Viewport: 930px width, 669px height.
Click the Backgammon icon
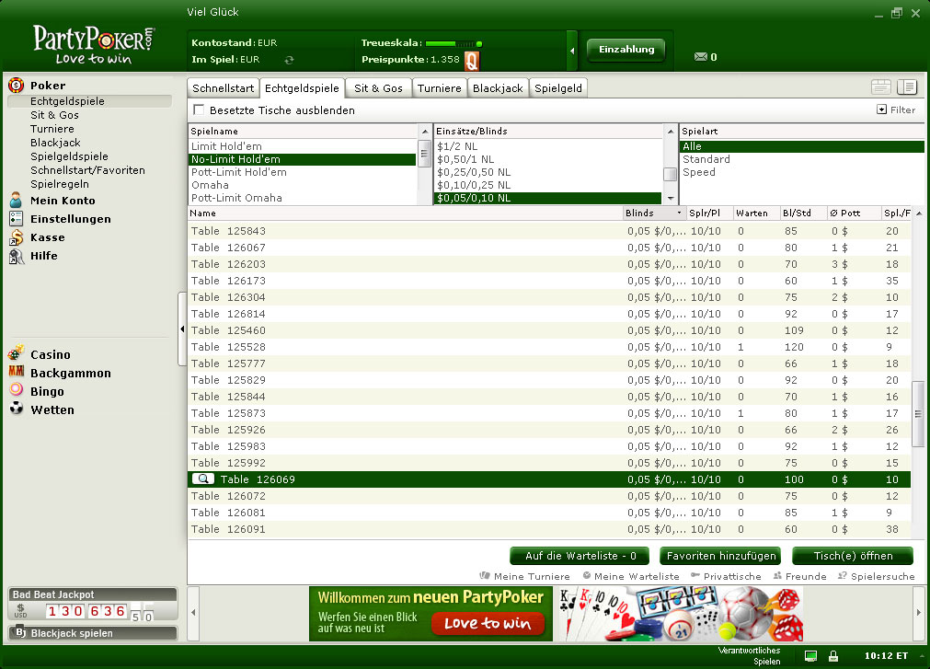16,372
